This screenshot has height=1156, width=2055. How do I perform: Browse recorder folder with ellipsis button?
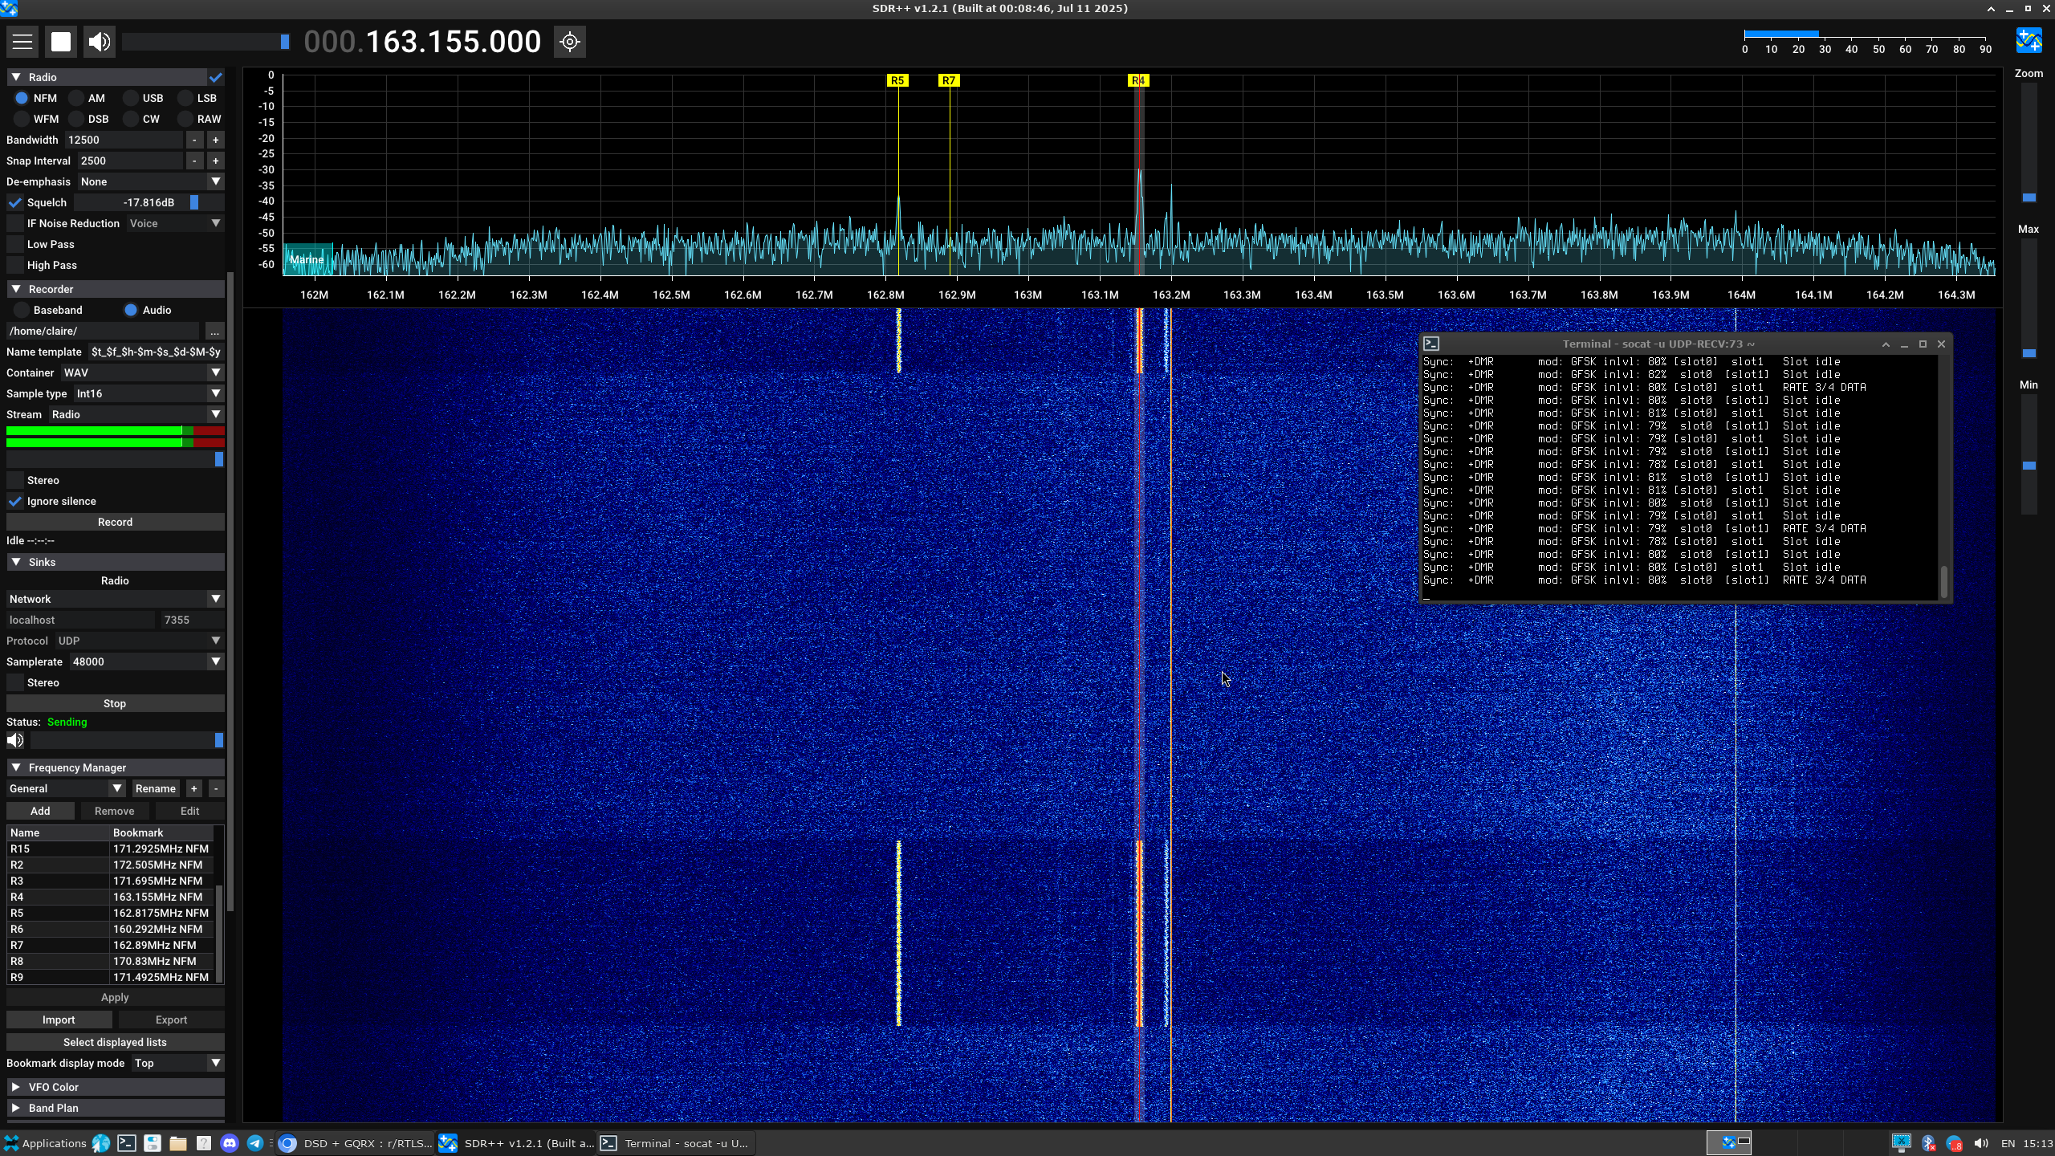pyautogui.click(x=214, y=331)
